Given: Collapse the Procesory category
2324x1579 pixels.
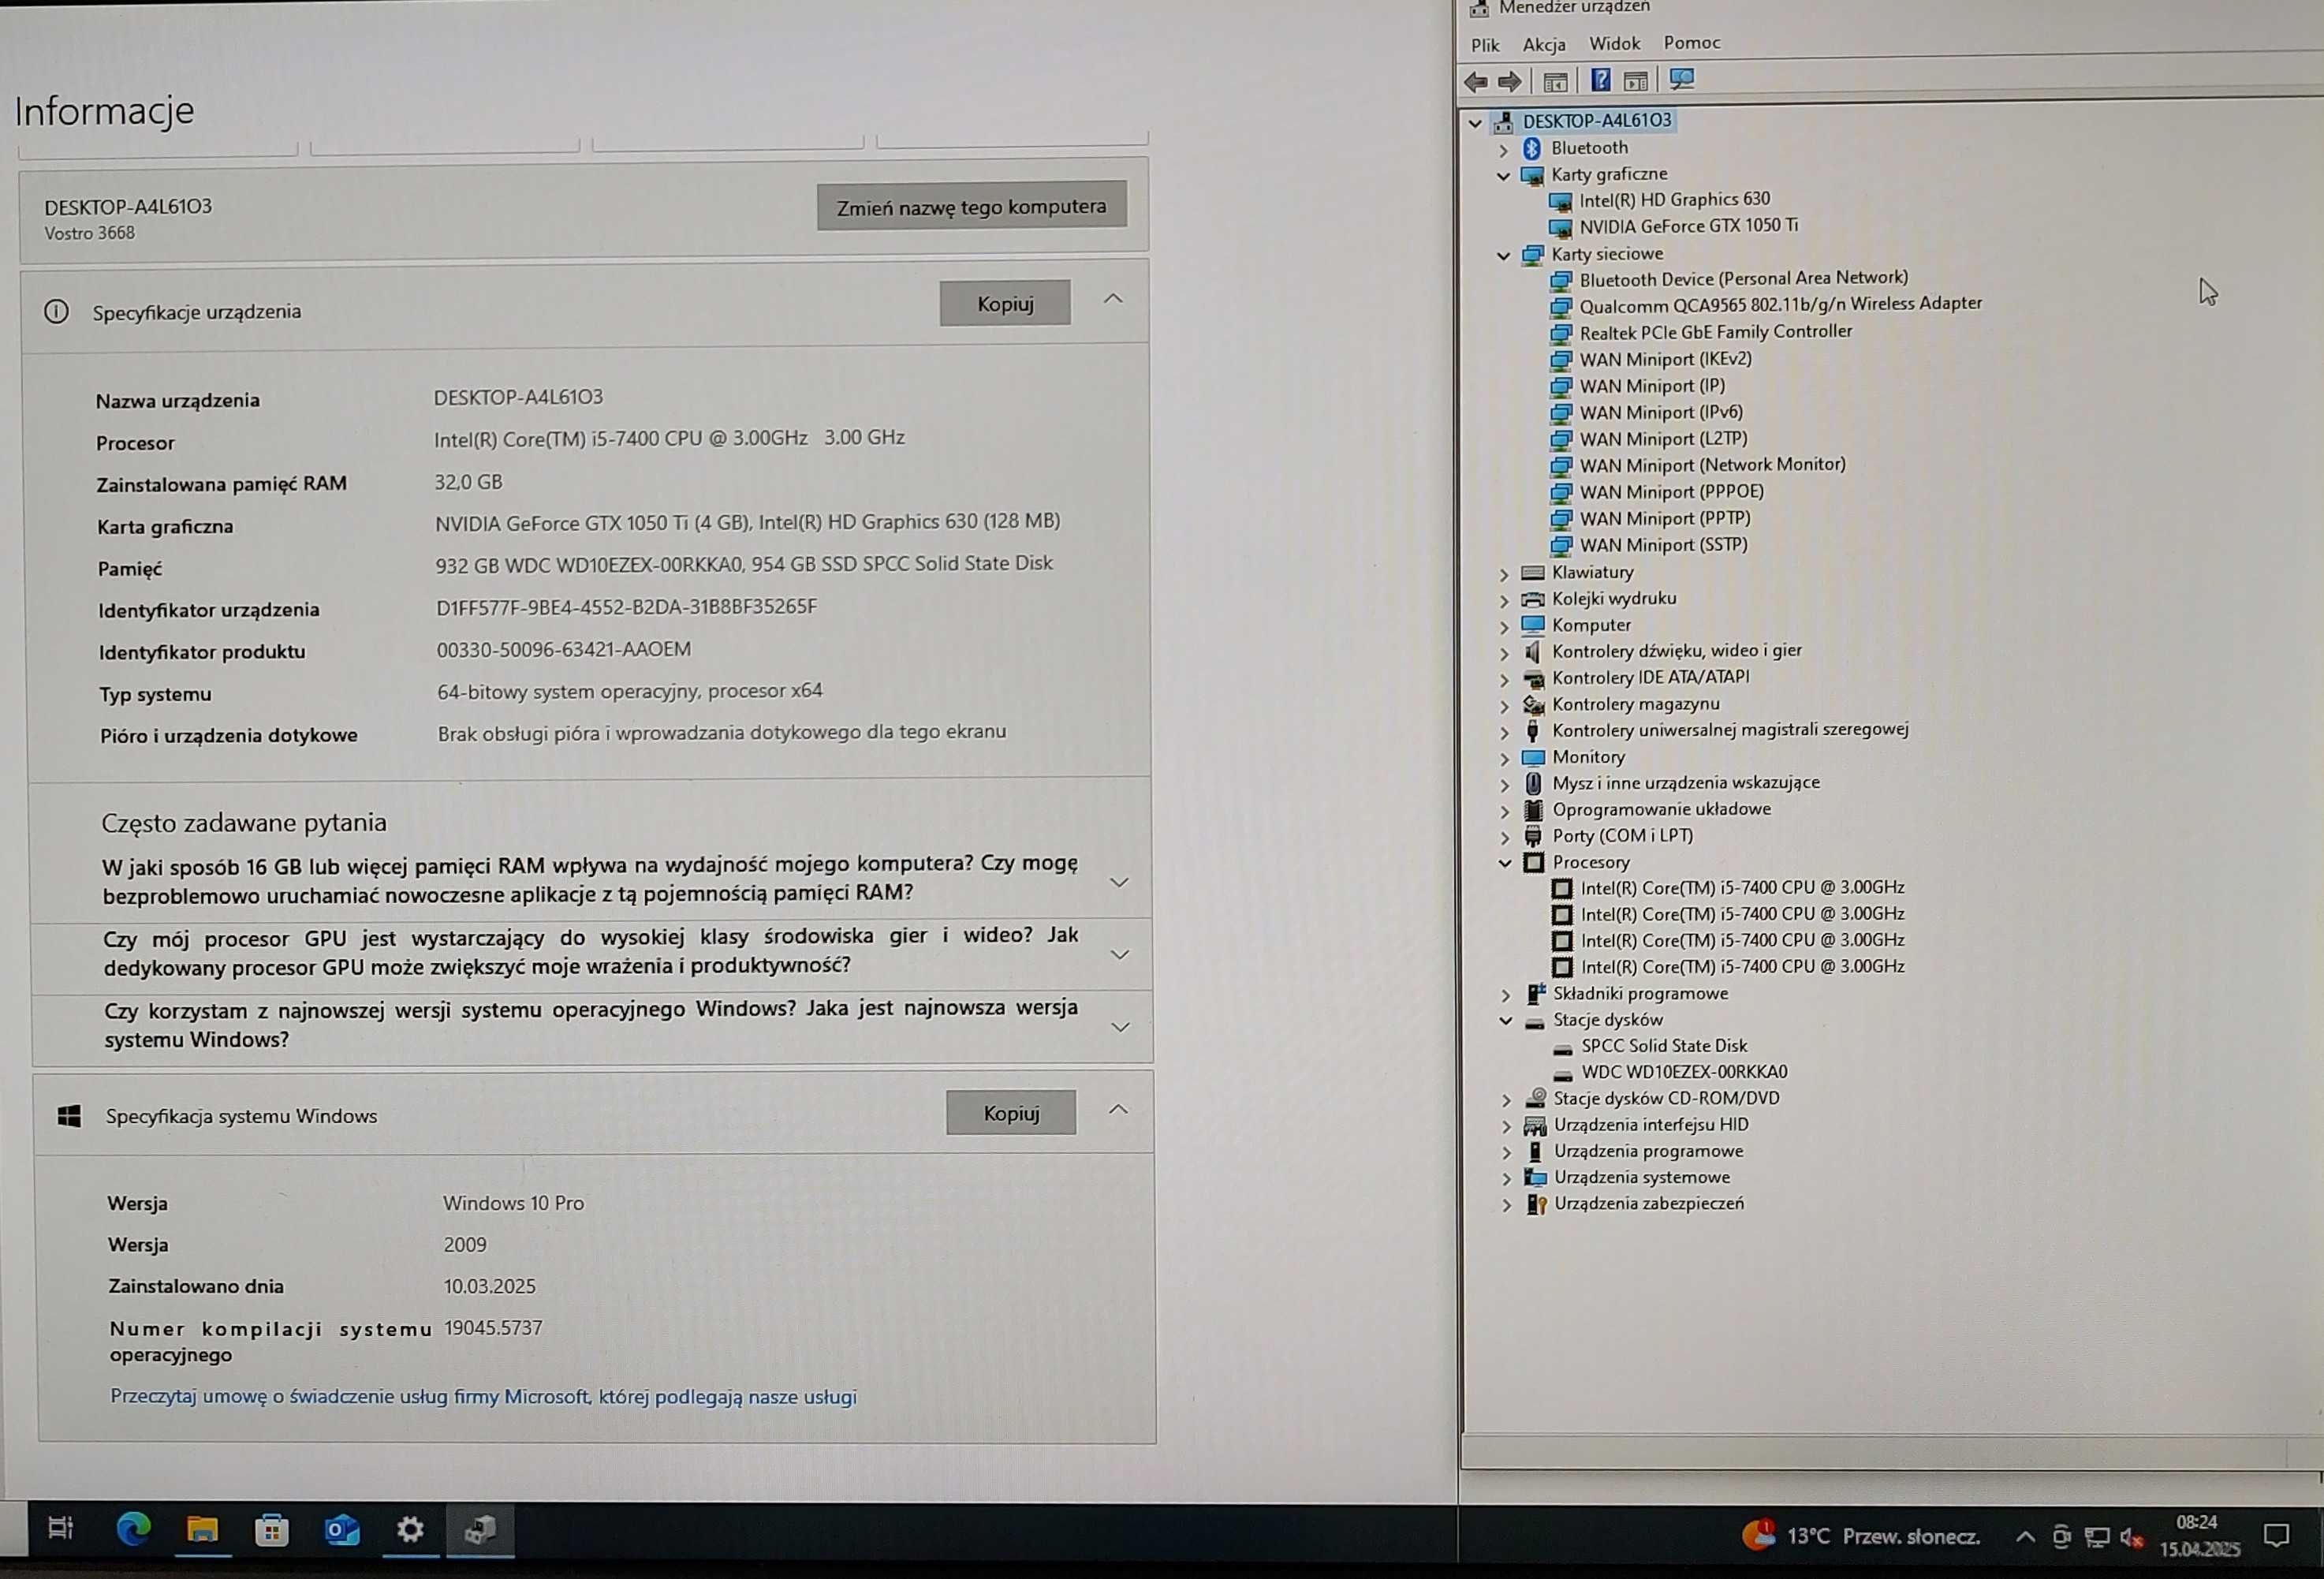Looking at the screenshot, I should pyautogui.click(x=1505, y=863).
